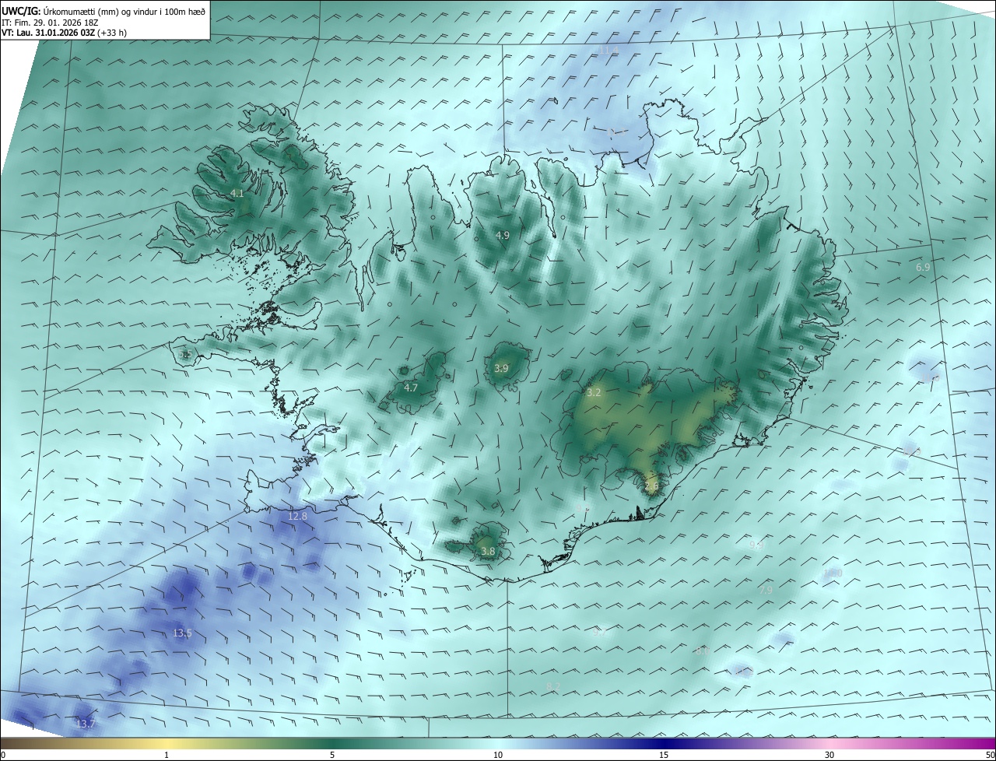
Task: Click the valid time 'VT: Lau. 31.01.2026 03Z (+33 h)'
Action: pyautogui.click(x=64, y=33)
